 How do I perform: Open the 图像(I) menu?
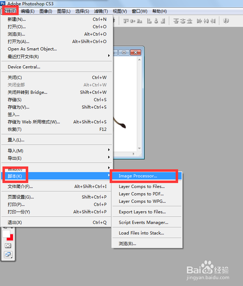coord(46,11)
